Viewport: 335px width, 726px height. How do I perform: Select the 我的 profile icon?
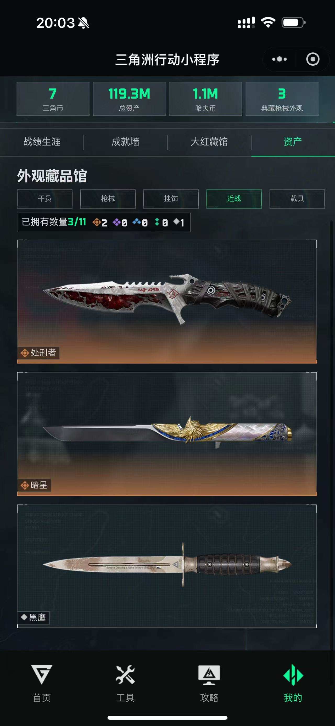tap(293, 675)
